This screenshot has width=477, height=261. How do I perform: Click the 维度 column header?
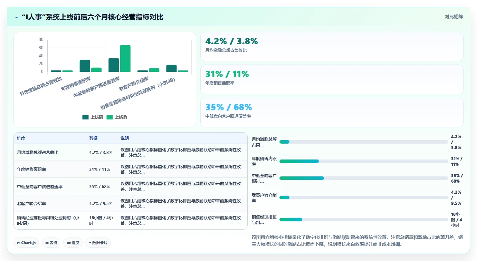(x=21, y=138)
